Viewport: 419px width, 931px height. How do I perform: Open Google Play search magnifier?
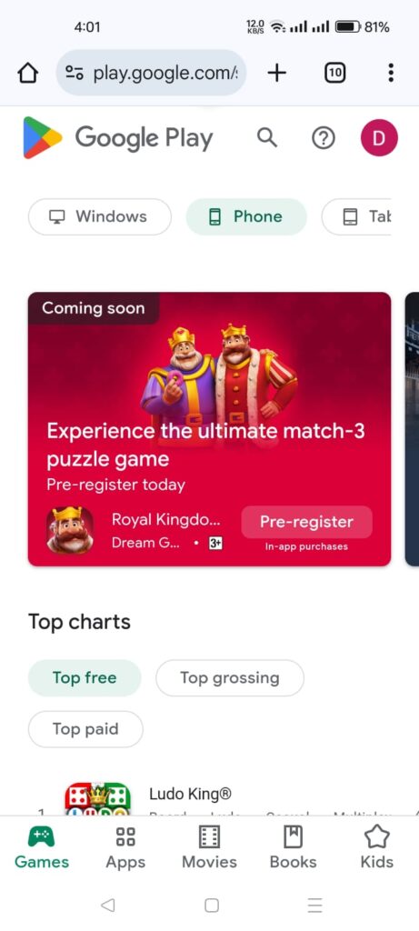[267, 138]
